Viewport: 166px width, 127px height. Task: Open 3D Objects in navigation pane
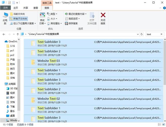(x=12, y=88)
